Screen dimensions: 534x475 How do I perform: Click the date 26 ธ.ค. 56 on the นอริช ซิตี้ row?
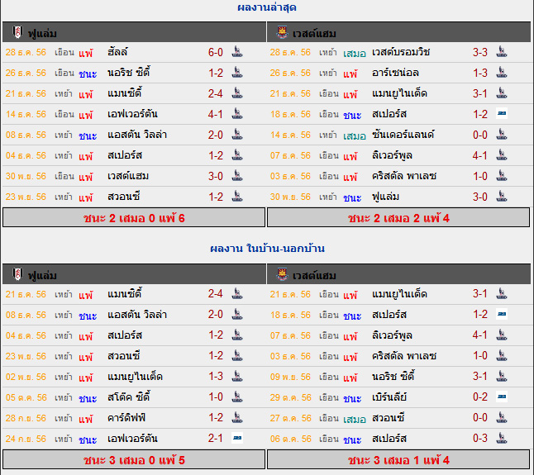26,73
